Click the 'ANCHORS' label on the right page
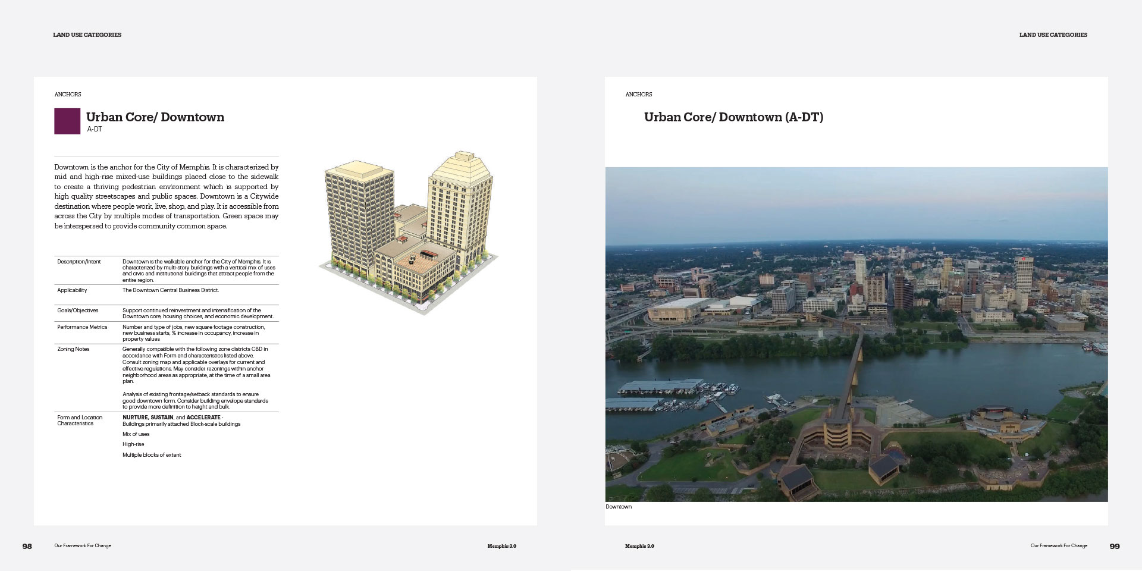The width and height of the screenshot is (1142, 571). 639,95
